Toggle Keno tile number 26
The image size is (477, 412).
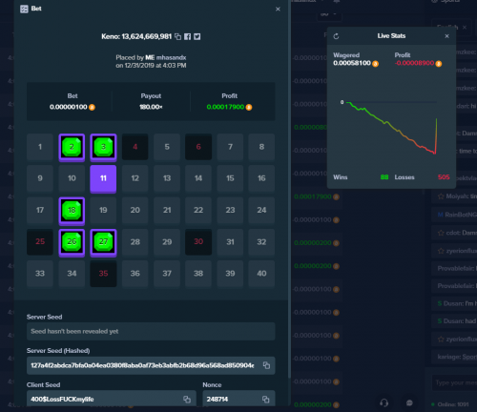[x=72, y=242]
